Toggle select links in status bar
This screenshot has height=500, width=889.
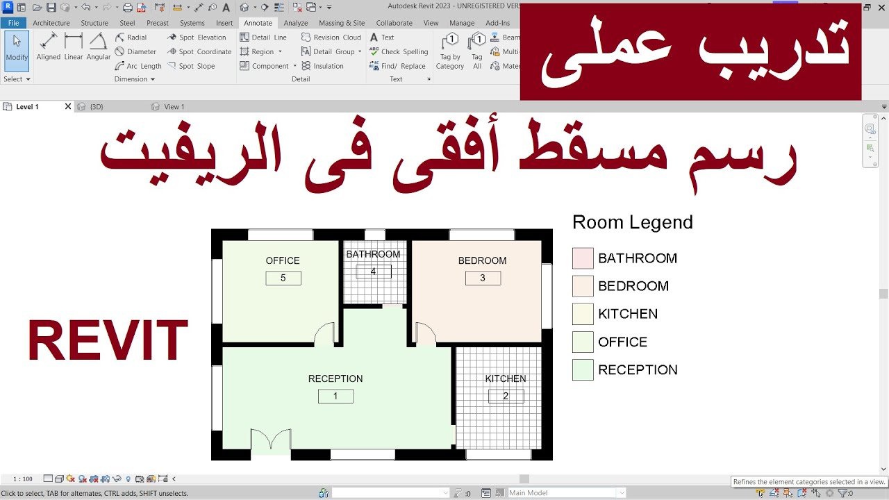761,493
